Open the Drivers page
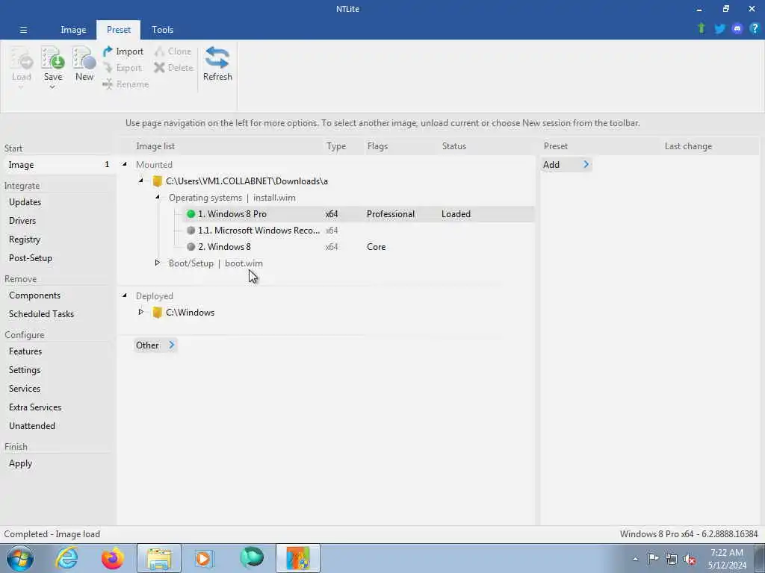 tap(22, 221)
